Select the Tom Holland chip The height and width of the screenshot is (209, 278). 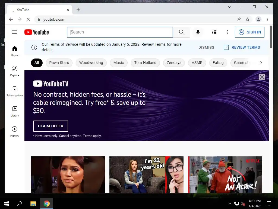[145, 63]
